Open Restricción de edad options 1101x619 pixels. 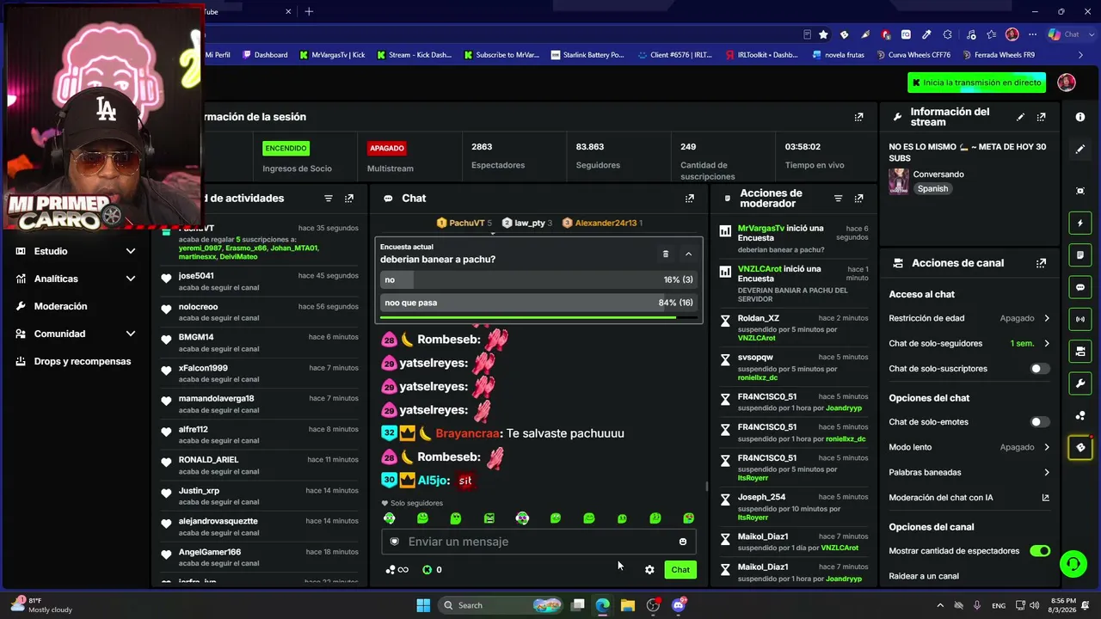(969, 318)
